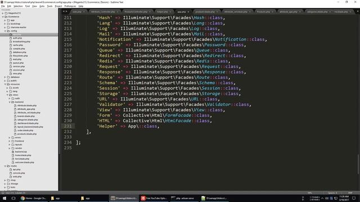The width and height of the screenshot is (360, 202).
Task: Click the services.php file icon
Action: point(11,66)
